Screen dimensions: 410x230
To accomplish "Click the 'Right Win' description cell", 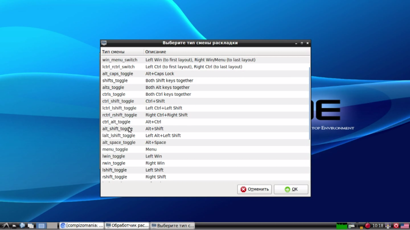I will (x=155, y=163).
